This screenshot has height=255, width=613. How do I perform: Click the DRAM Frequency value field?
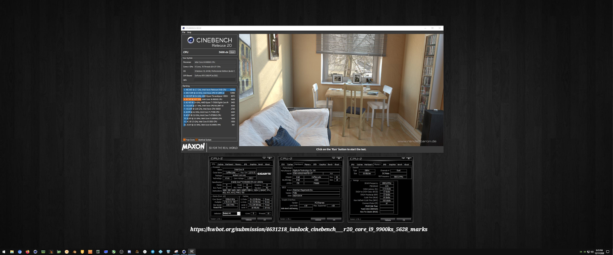[x=387, y=183]
